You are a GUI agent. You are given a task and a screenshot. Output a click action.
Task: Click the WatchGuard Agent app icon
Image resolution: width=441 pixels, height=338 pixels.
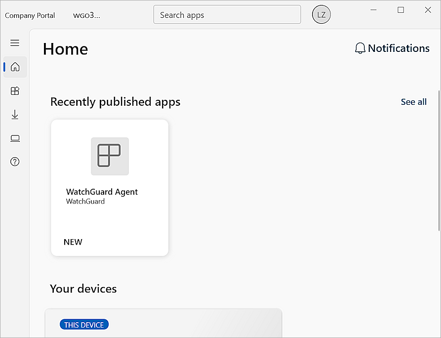tap(109, 156)
